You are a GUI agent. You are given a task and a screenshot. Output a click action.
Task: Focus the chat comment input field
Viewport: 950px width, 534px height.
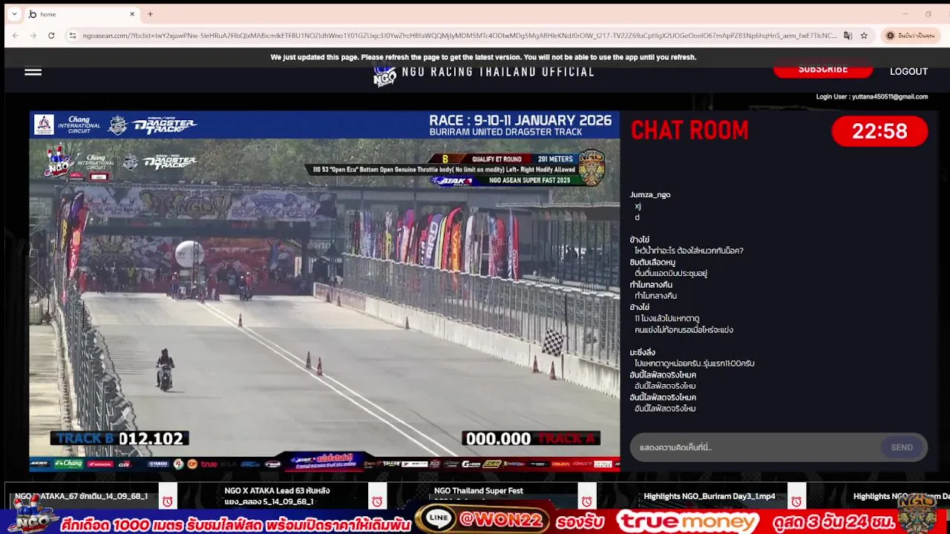coord(755,447)
